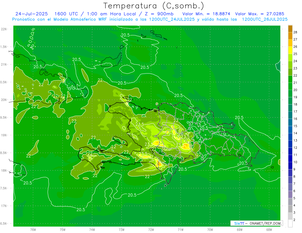Click the "Temperatura (C,somb.)" chart title

coord(154,6)
